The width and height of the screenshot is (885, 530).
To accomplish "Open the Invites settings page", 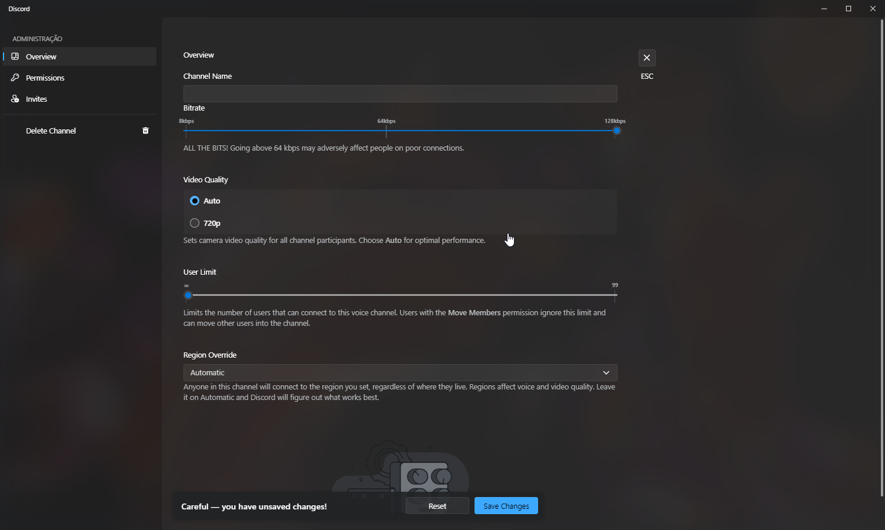I will [36, 98].
